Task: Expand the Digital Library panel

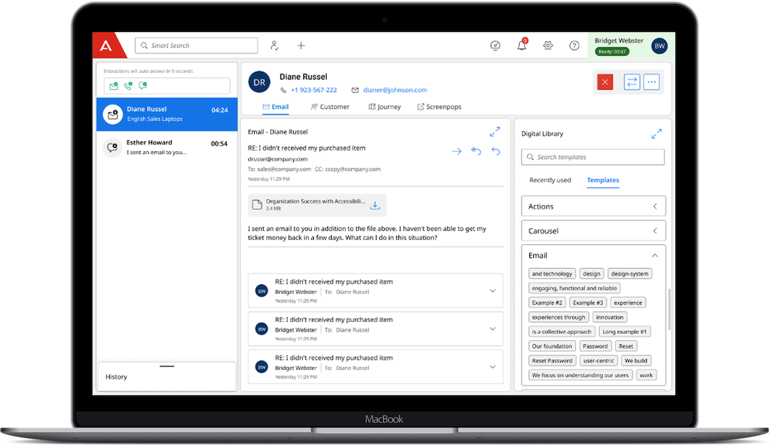Action: [x=656, y=134]
